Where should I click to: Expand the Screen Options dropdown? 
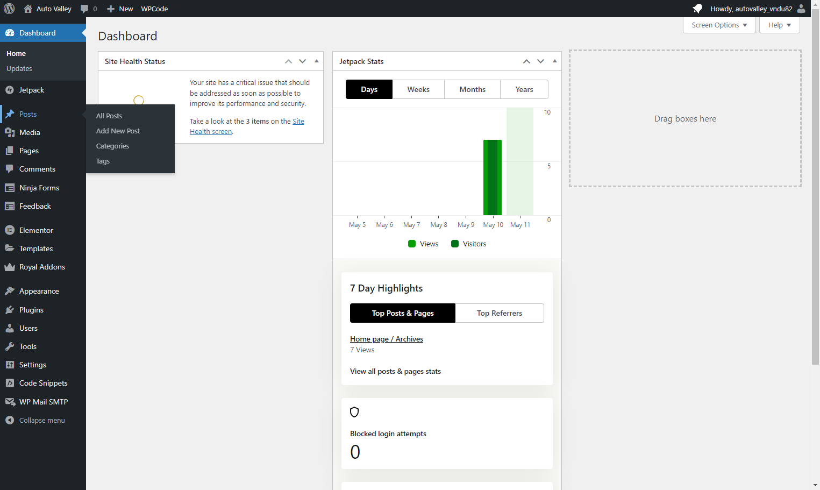[719, 25]
